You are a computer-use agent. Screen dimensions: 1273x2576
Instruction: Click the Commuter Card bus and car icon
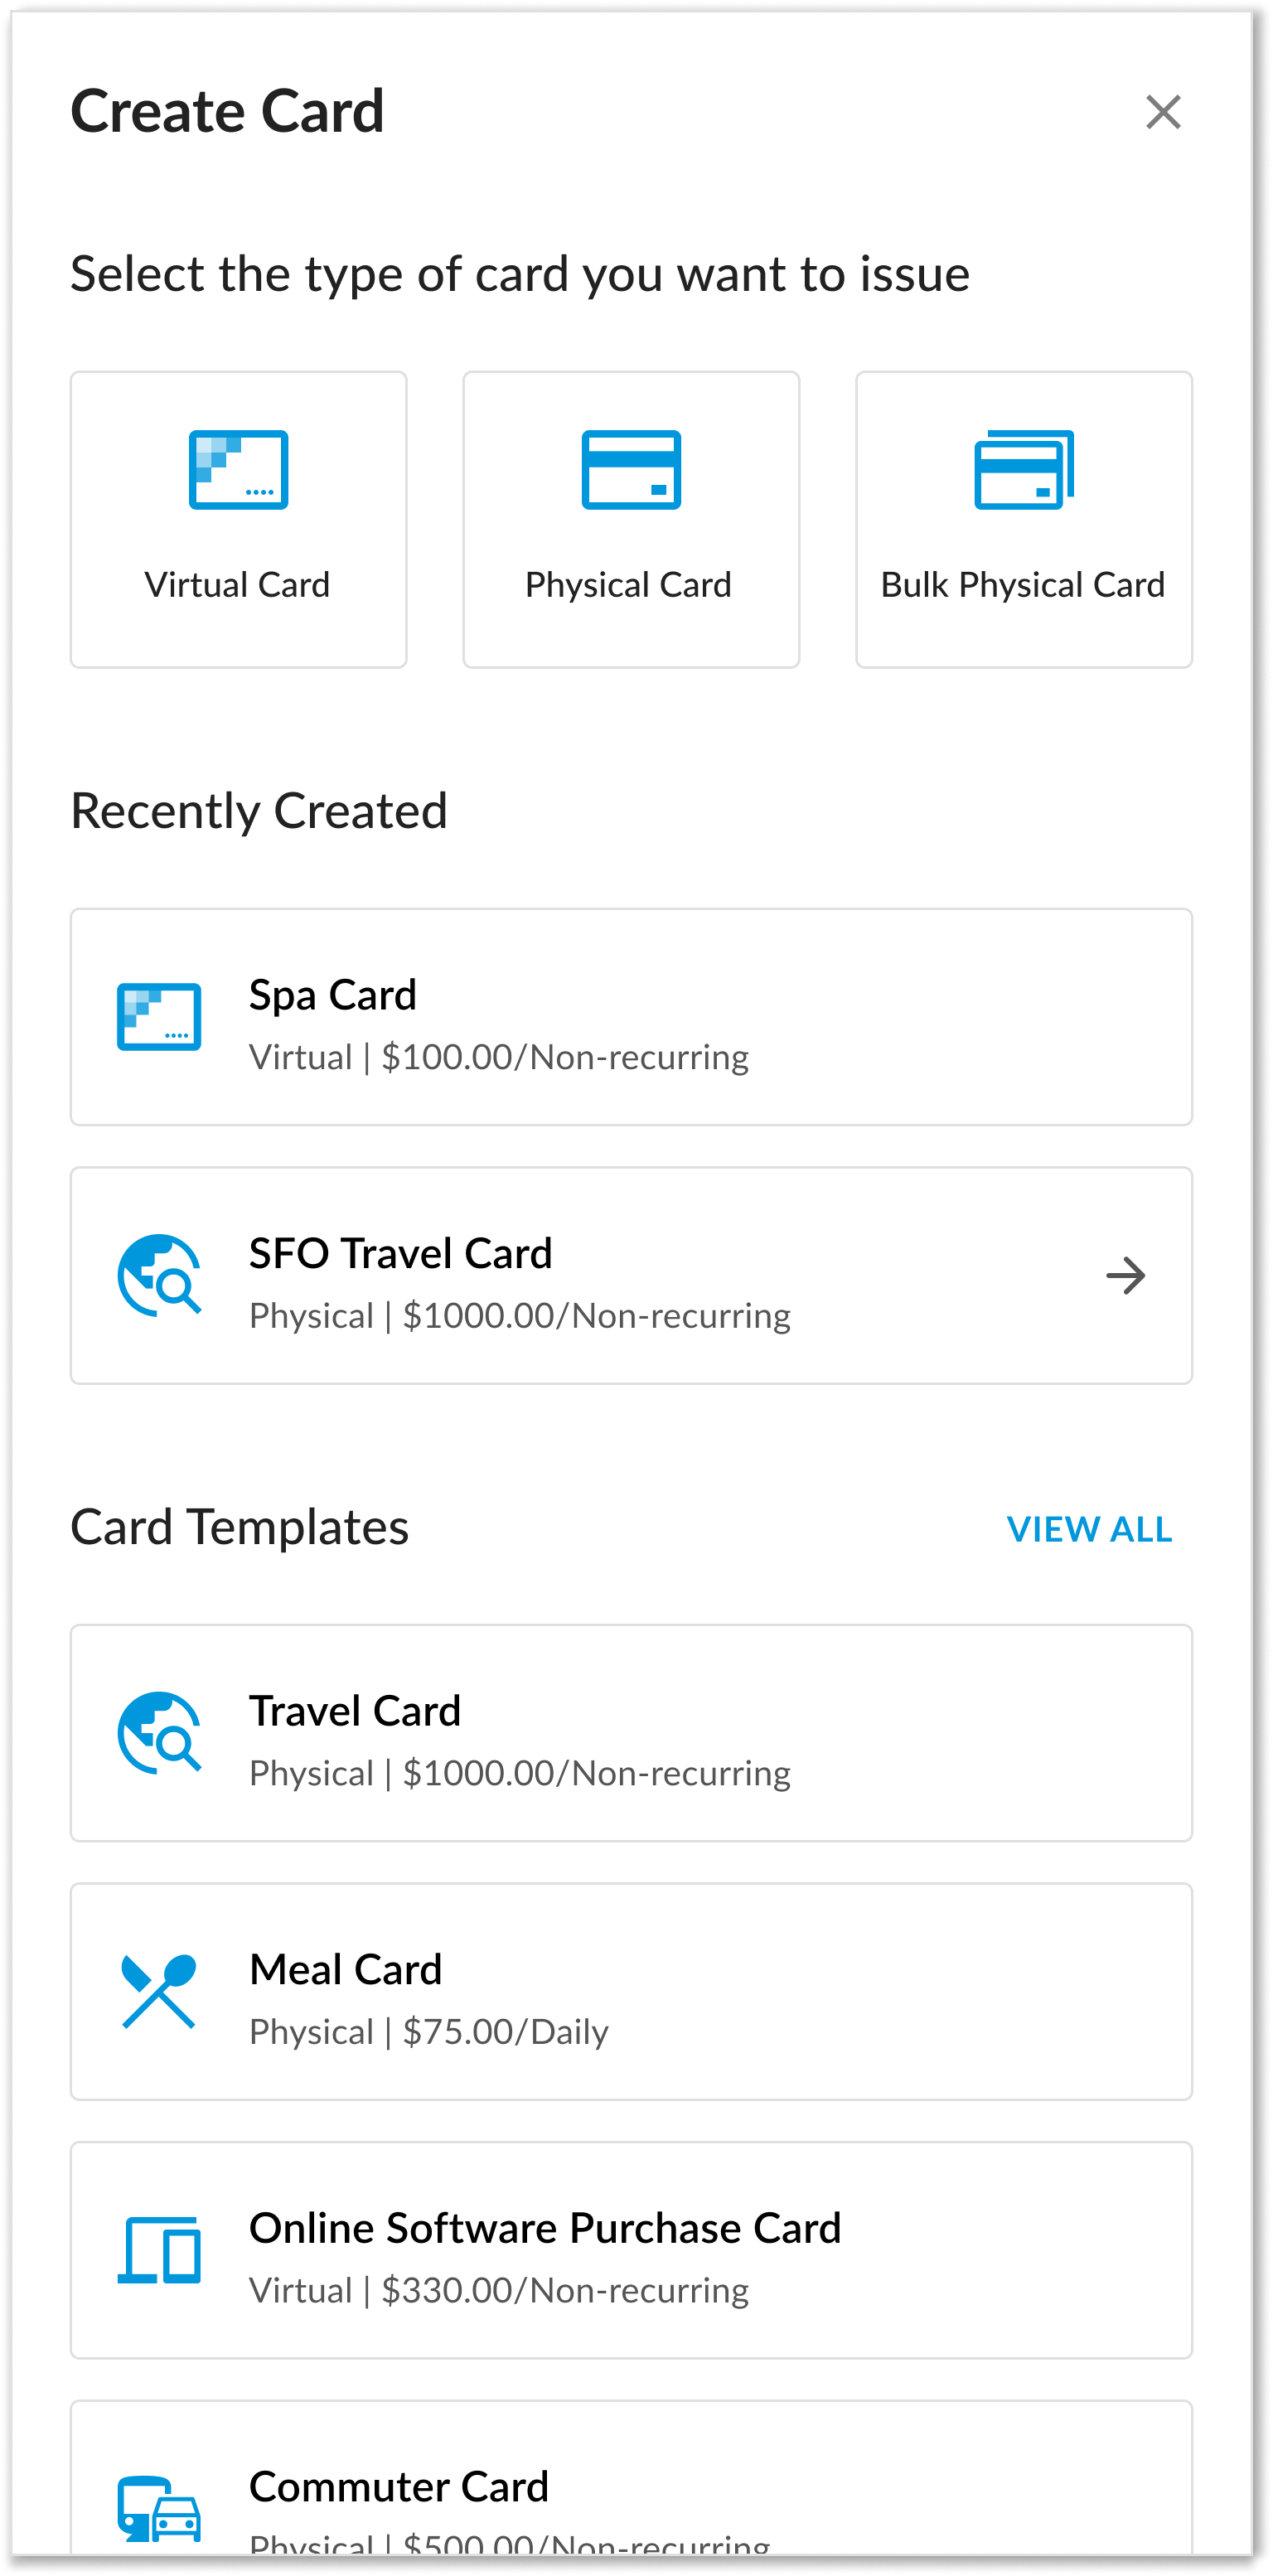point(159,2508)
